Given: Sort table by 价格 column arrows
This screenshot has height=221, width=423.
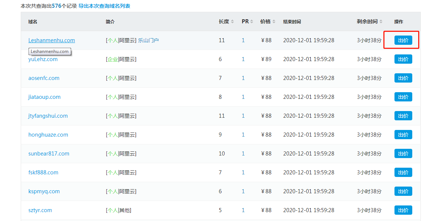Looking at the screenshot, I should coord(274,22).
